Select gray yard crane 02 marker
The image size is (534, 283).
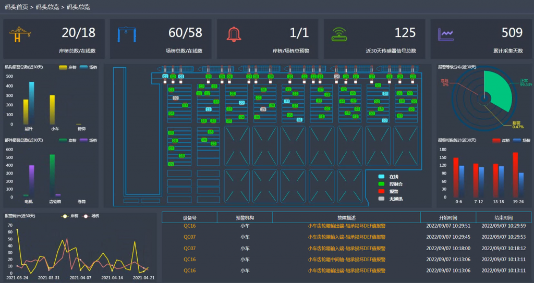[175, 98]
